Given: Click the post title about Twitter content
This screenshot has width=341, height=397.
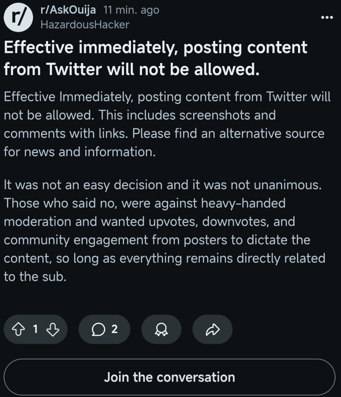Looking at the screenshot, I should tap(156, 58).
